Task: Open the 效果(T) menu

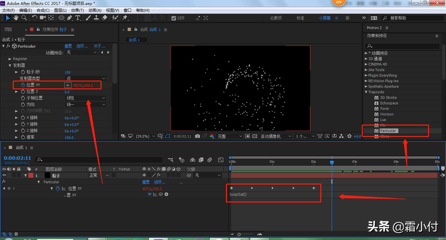Action: pyautogui.click(x=77, y=10)
